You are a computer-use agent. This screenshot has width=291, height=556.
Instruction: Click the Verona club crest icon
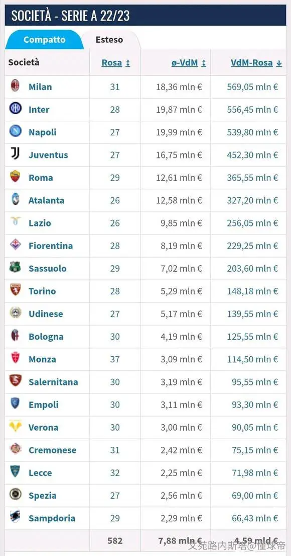pos(15,426)
